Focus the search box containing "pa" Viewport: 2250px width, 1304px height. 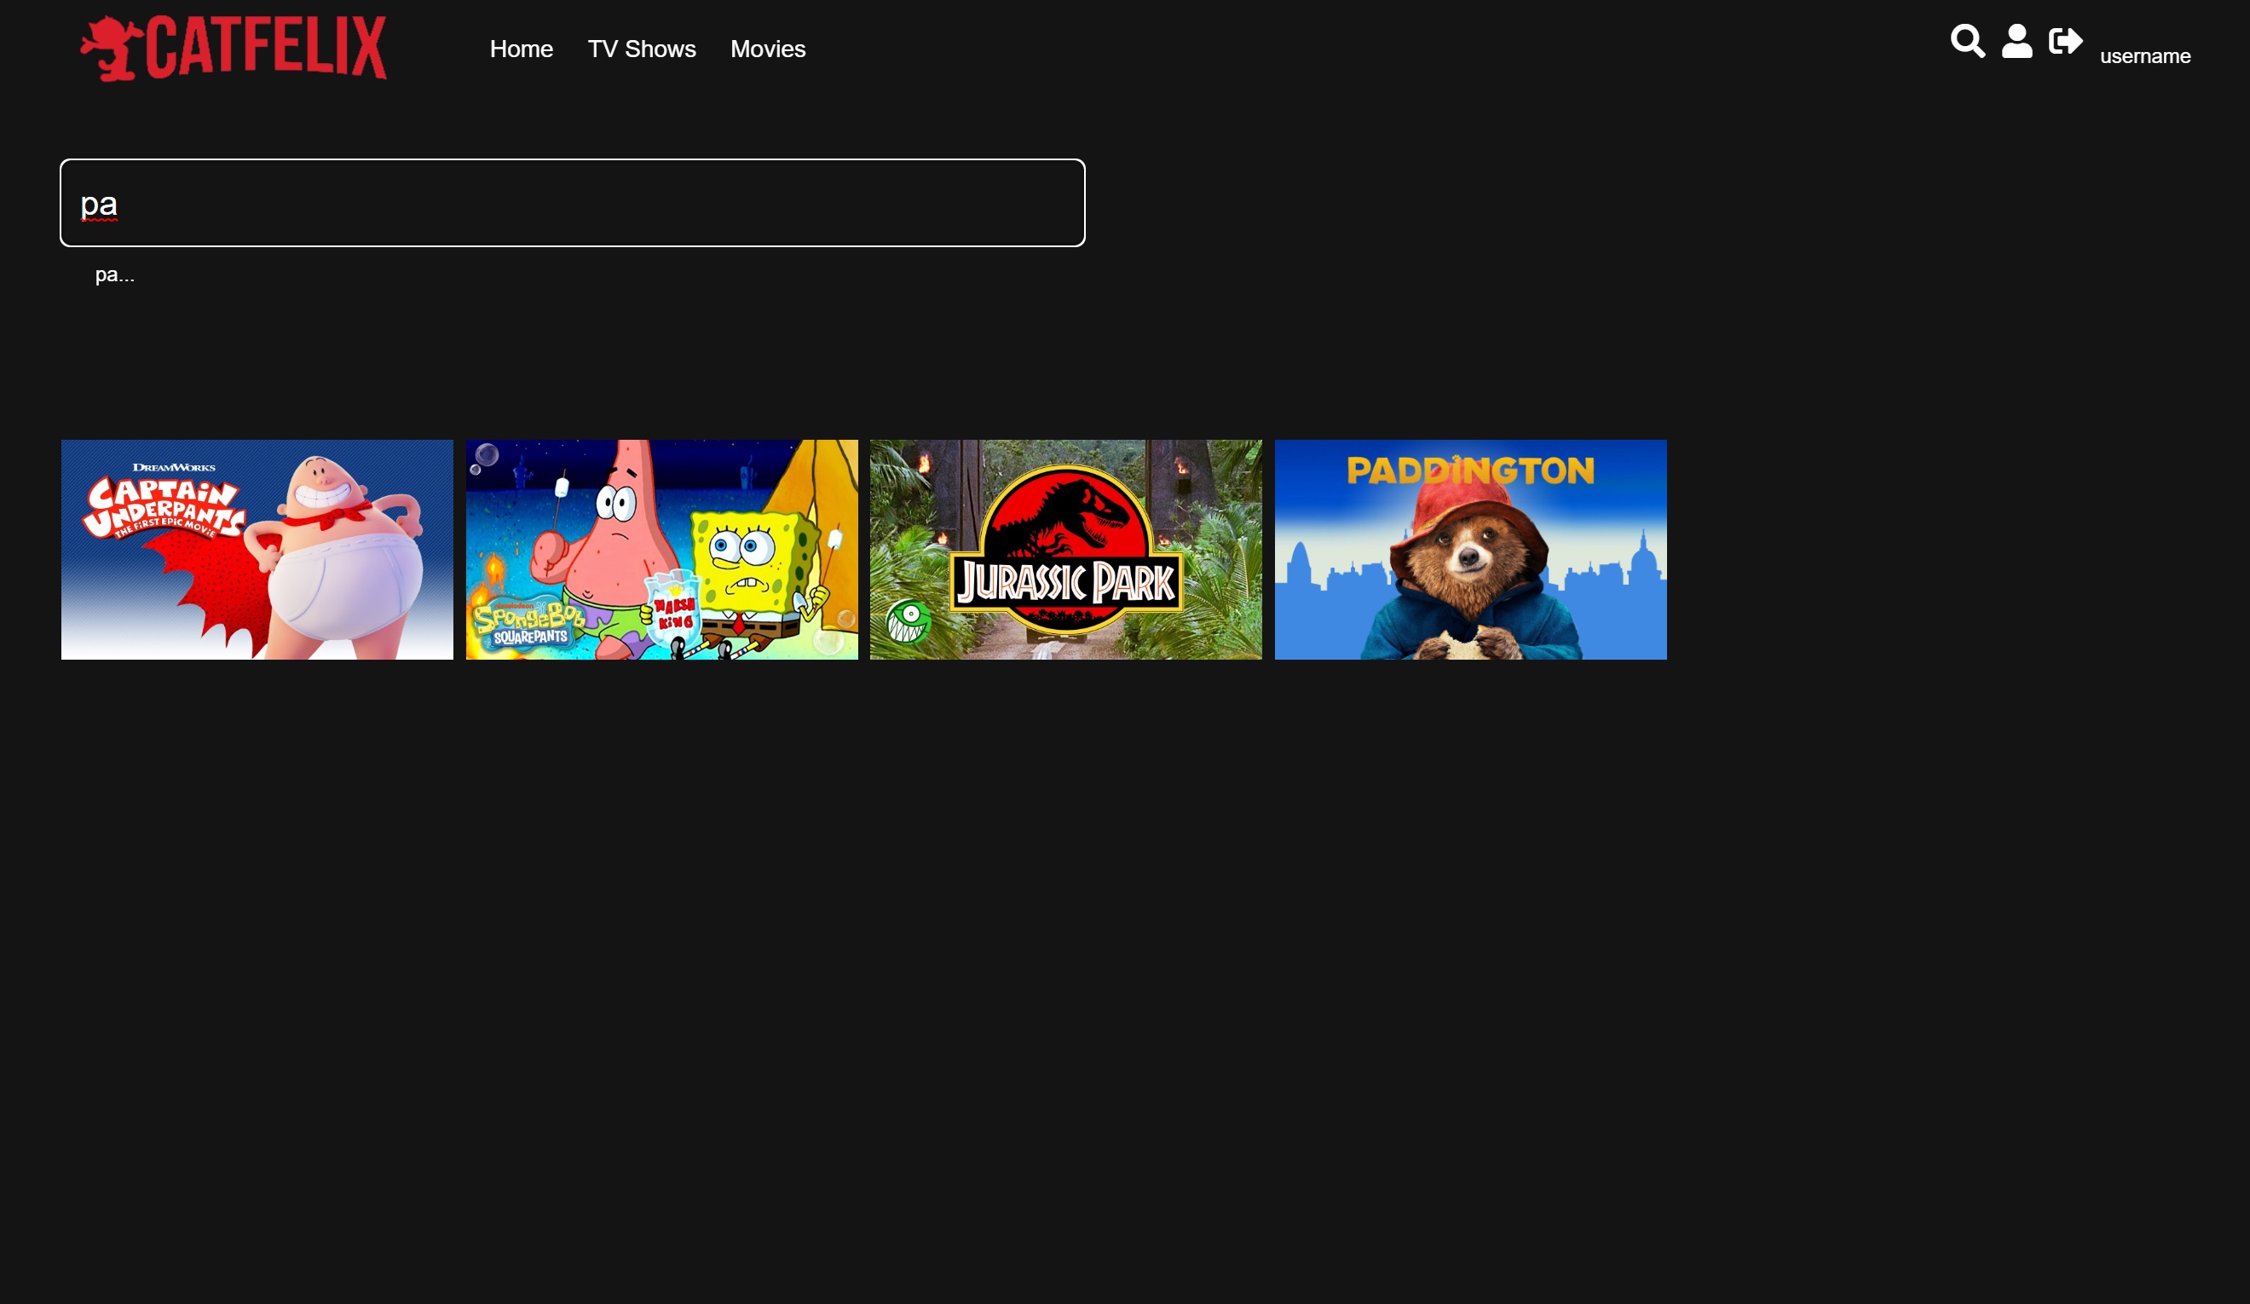pos(573,203)
